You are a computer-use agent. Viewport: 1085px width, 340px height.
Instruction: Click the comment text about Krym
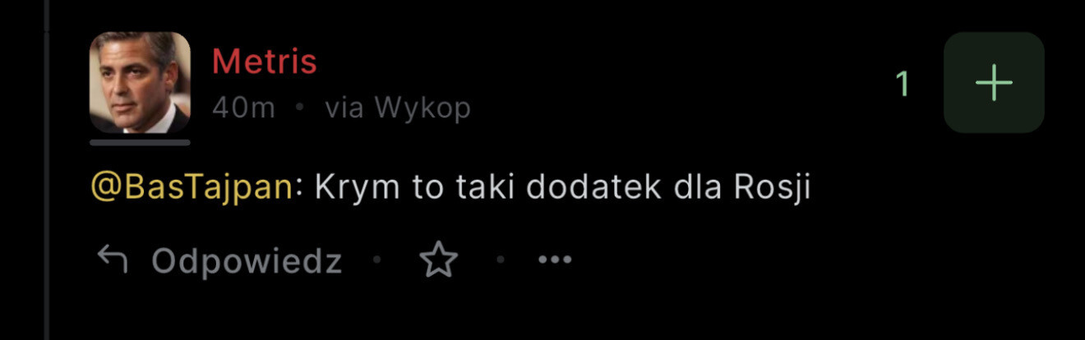click(563, 187)
